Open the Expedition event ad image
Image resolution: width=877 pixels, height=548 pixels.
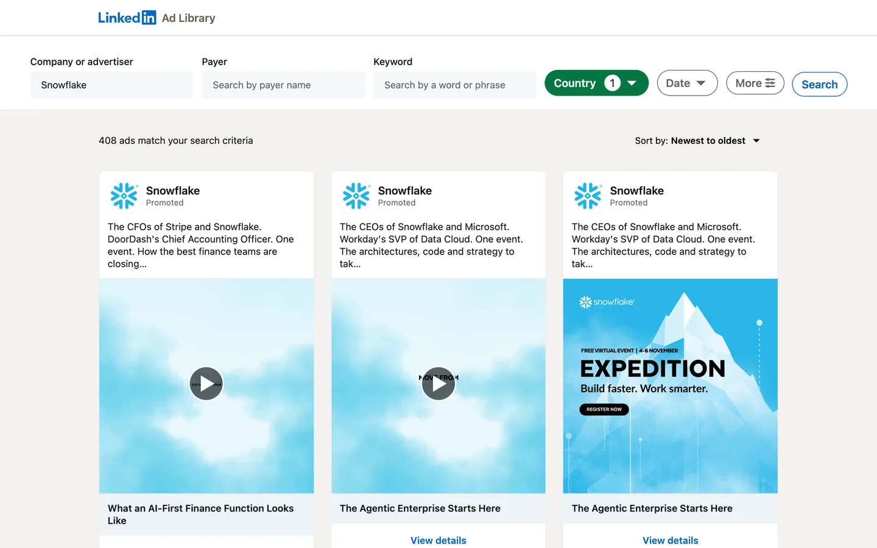[x=671, y=386]
